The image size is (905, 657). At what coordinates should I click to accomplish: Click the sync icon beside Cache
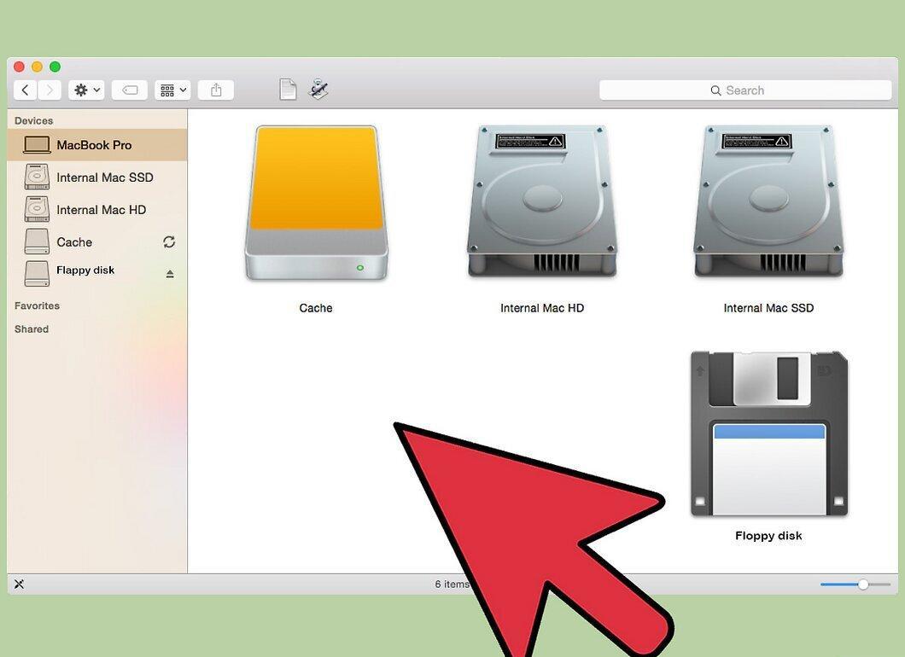(169, 241)
